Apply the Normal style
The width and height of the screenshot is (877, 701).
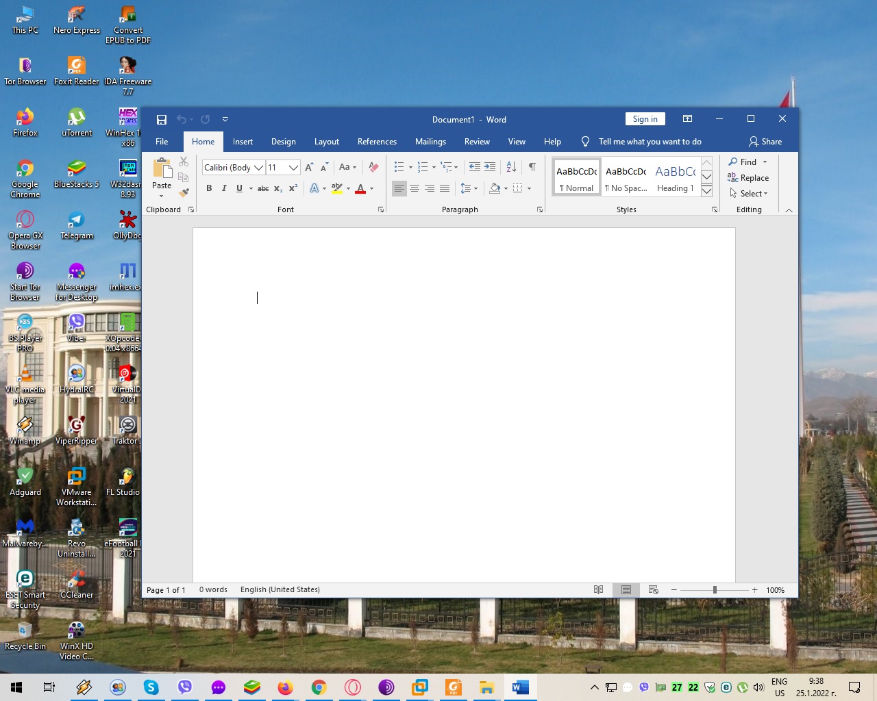pos(577,178)
